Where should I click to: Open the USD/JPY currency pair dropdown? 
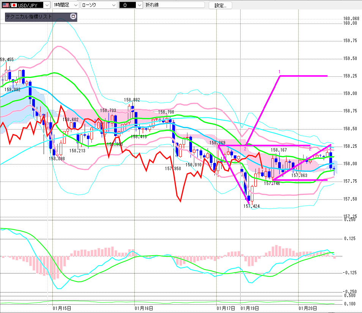coord(46,5)
